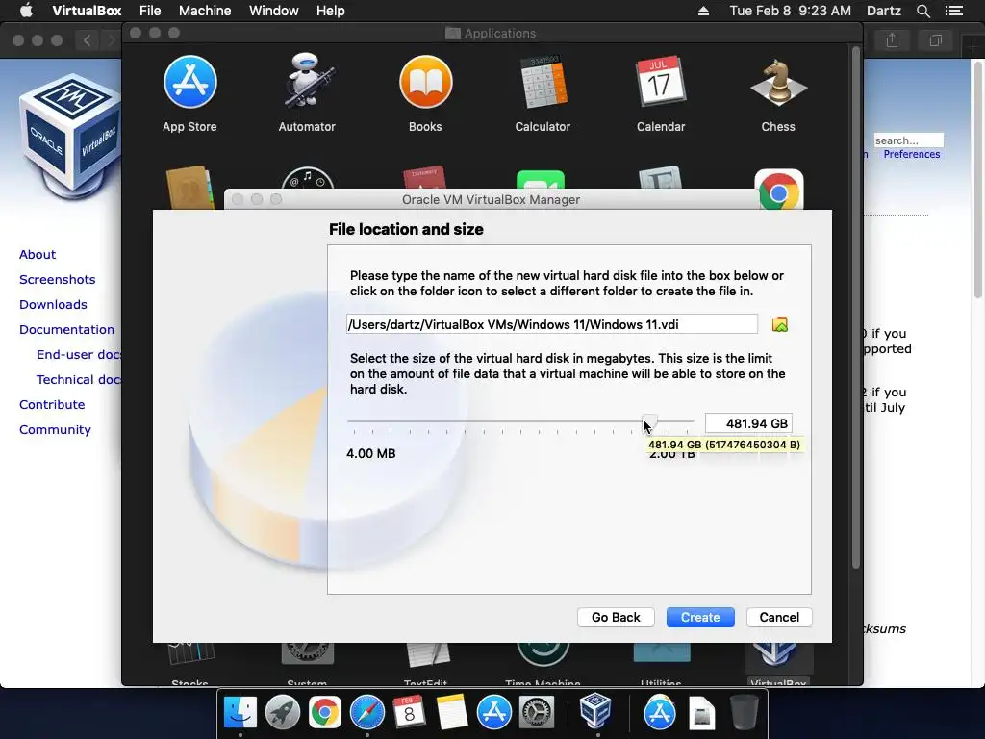
Task: Click the virtual disk file path field
Action: point(551,324)
